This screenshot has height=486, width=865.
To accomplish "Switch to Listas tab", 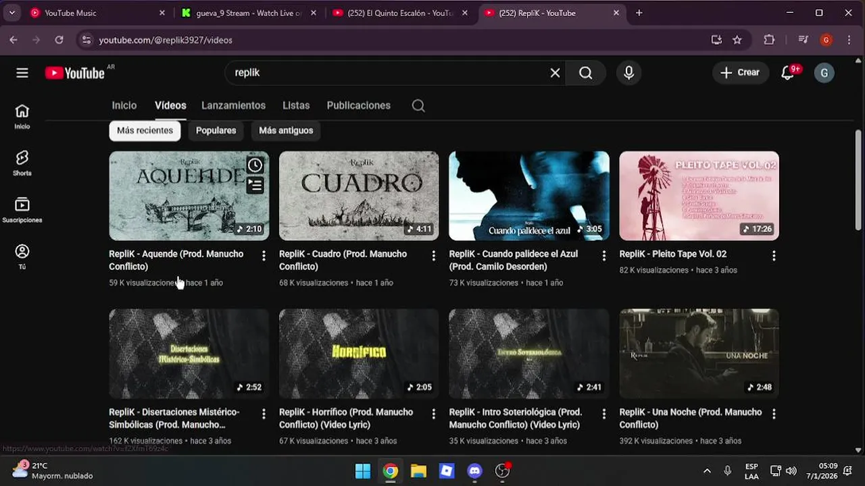I will tap(296, 105).
